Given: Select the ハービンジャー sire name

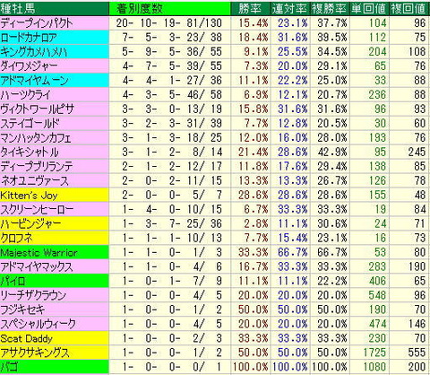Looking at the screenshot, I should [30, 224].
